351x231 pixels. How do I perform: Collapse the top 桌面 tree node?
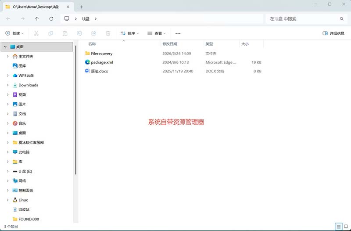click(x=5, y=47)
